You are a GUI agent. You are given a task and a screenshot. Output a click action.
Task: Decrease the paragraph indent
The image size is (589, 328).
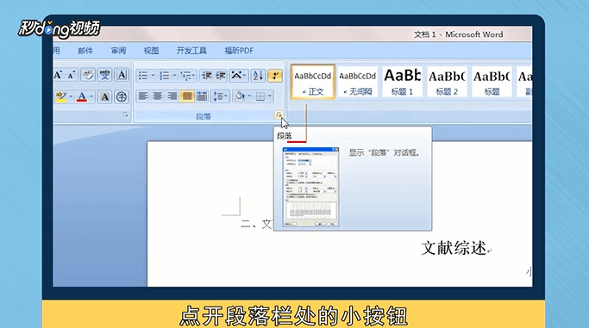[207, 76]
